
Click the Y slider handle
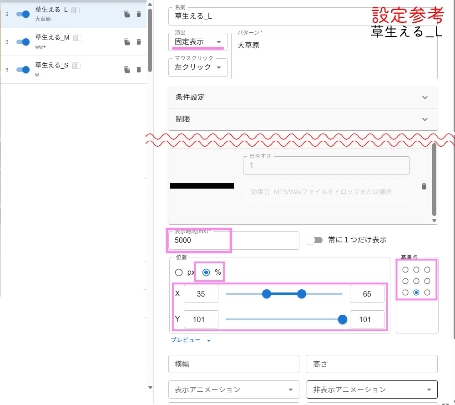coord(343,320)
